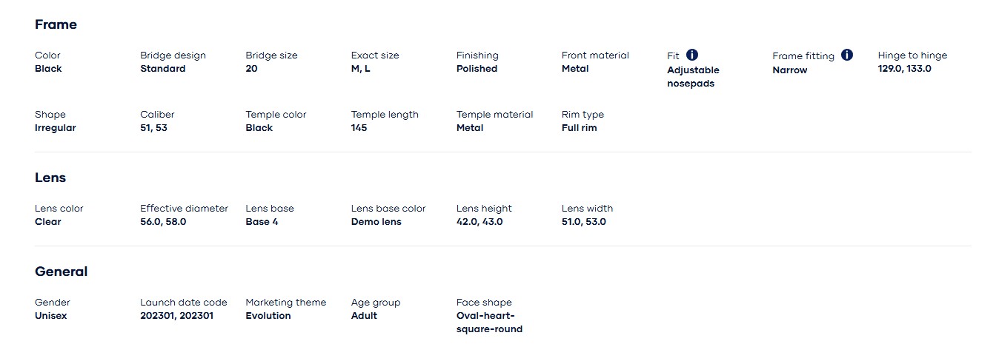Viewport: 999px width, 344px height.
Task: Click the Temple length value 145
Action: [x=359, y=128]
